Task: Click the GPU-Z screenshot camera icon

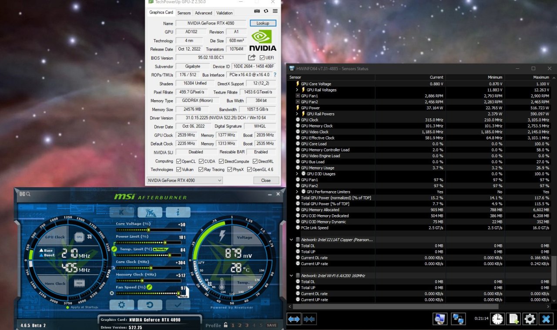Action: coord(257,11)
